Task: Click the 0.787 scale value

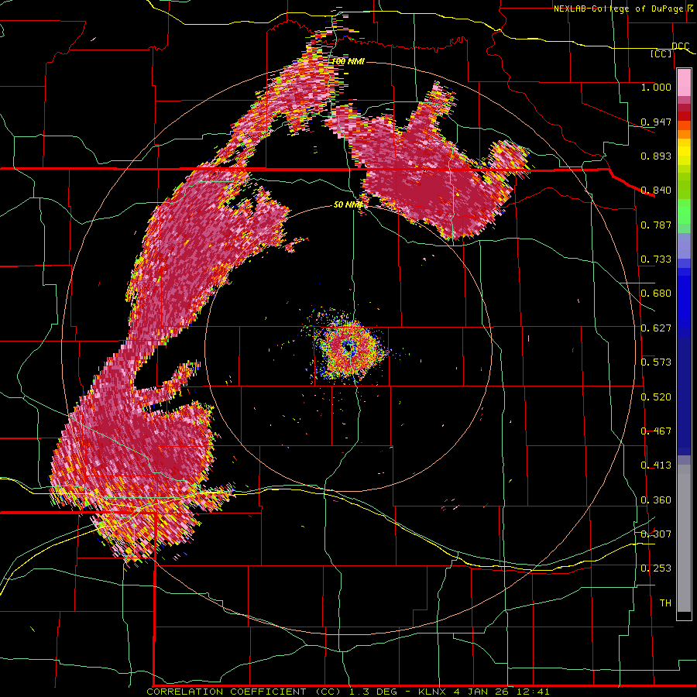Action: [x=656, y=225]
